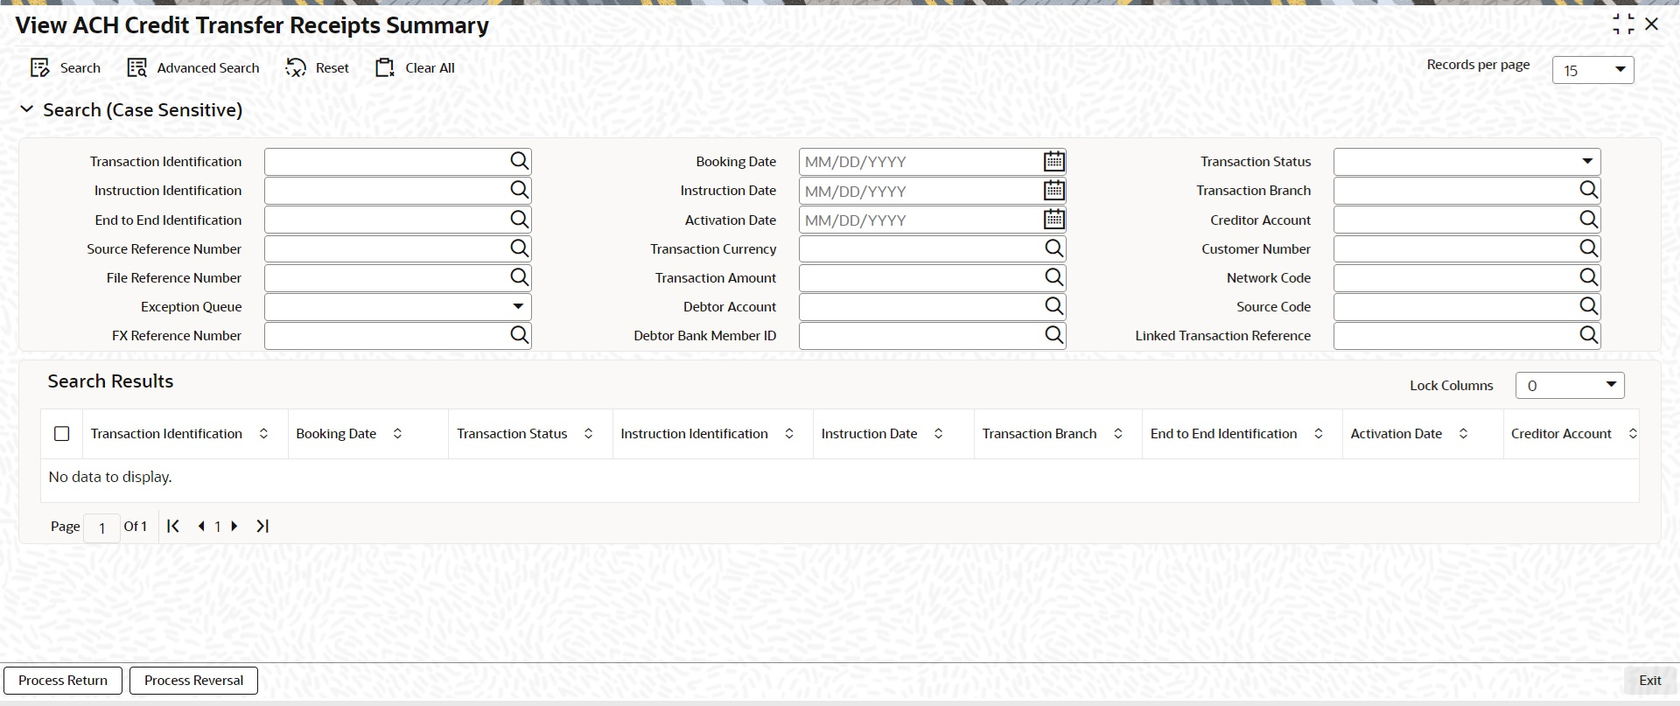The height and width of the screenshot is (706, 1680).
Task: Open the Lock Columns dropdown
Action: [1570, 385]
